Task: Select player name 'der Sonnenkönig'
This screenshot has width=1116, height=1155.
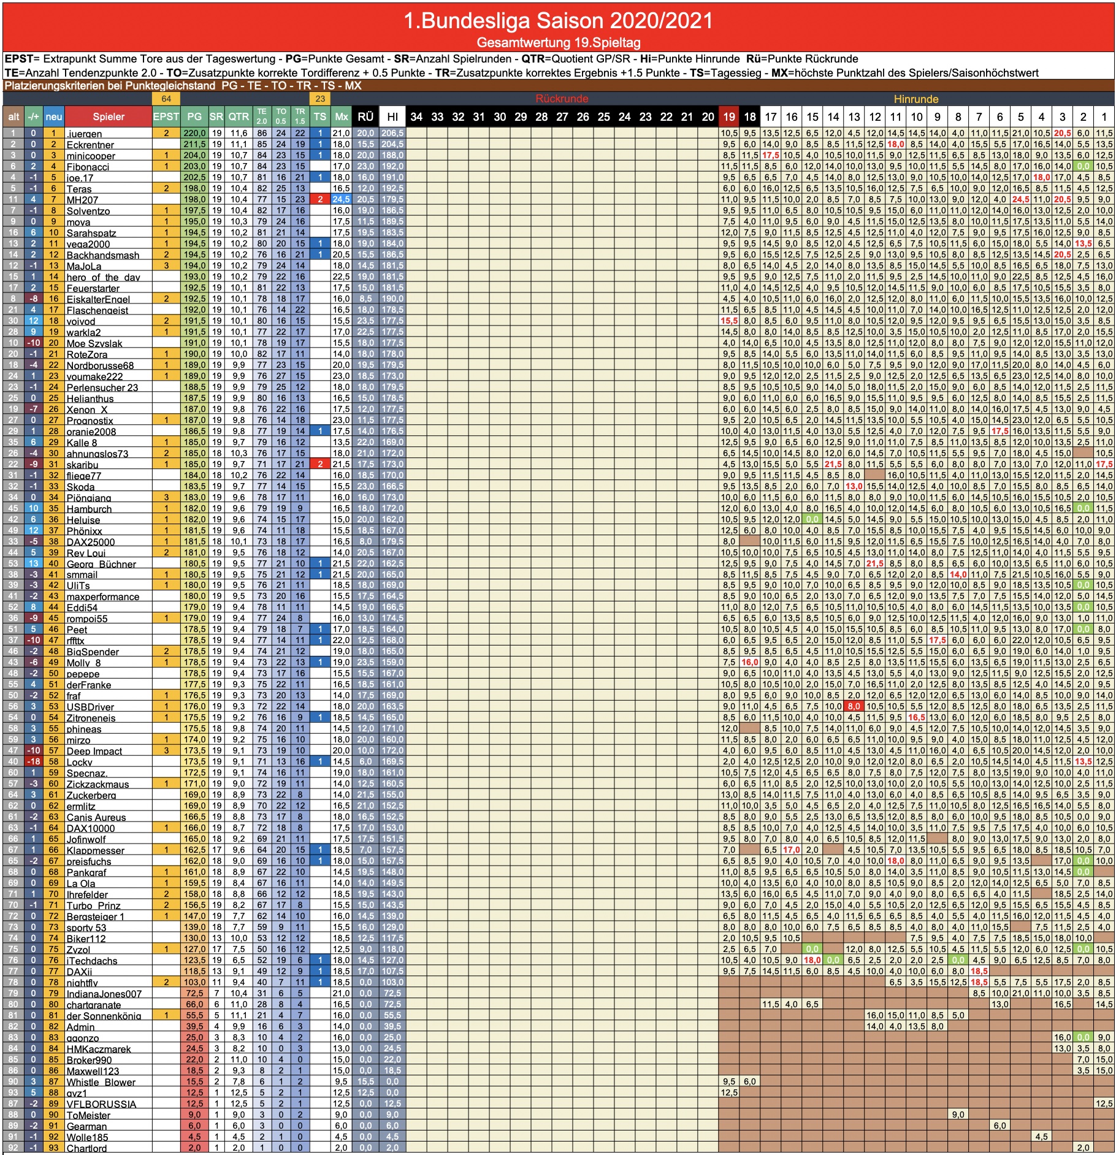Action: 104,1016
